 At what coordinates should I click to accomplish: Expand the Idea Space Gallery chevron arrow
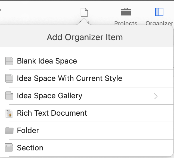point(156,96)
